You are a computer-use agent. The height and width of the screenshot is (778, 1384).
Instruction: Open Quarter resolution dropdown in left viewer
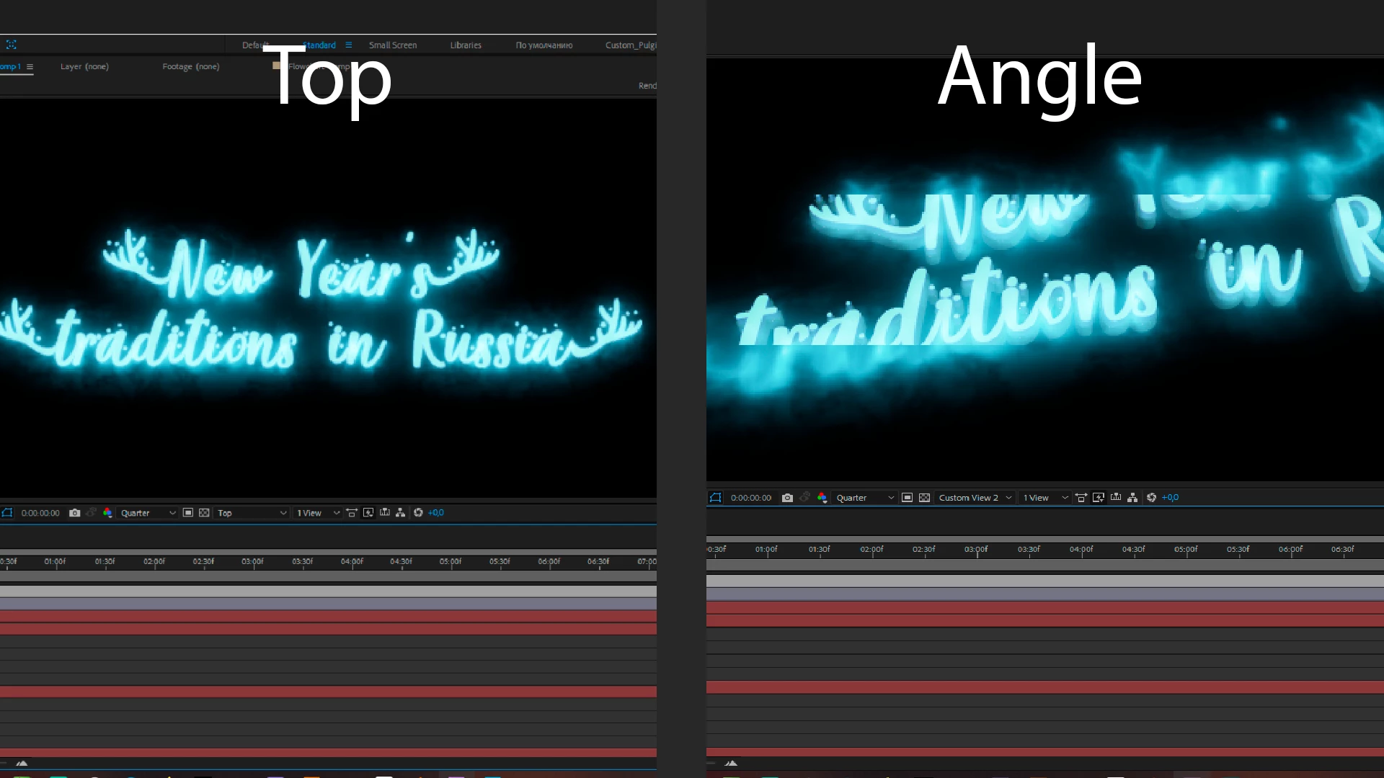click(x=148, y=513)
